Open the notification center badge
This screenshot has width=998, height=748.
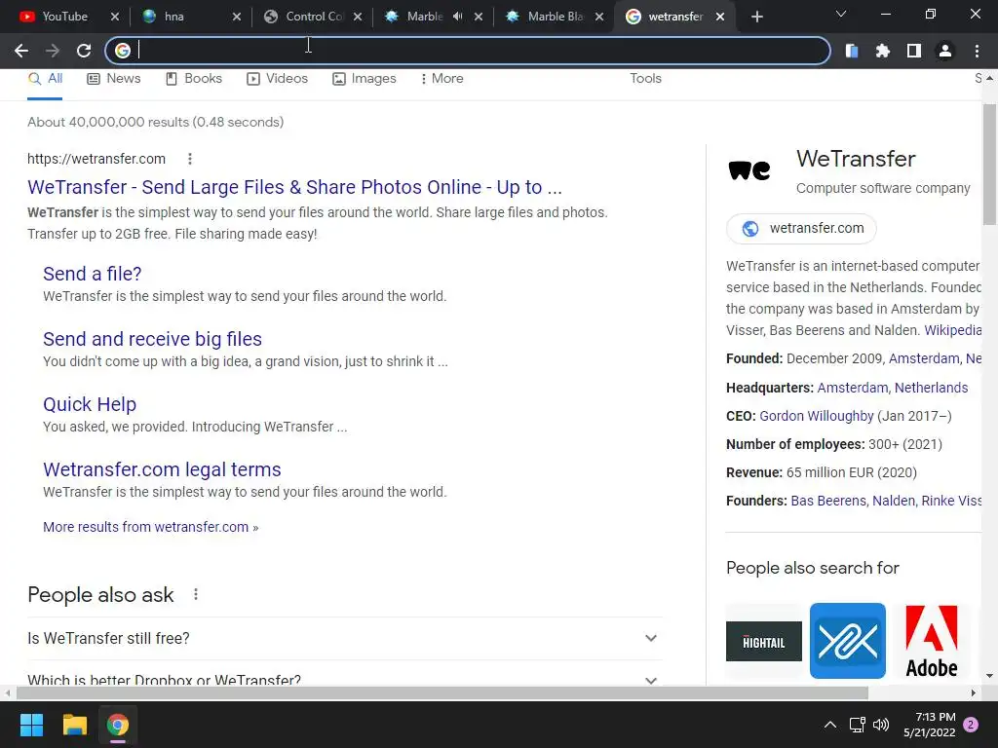click(x=971, y=725)
